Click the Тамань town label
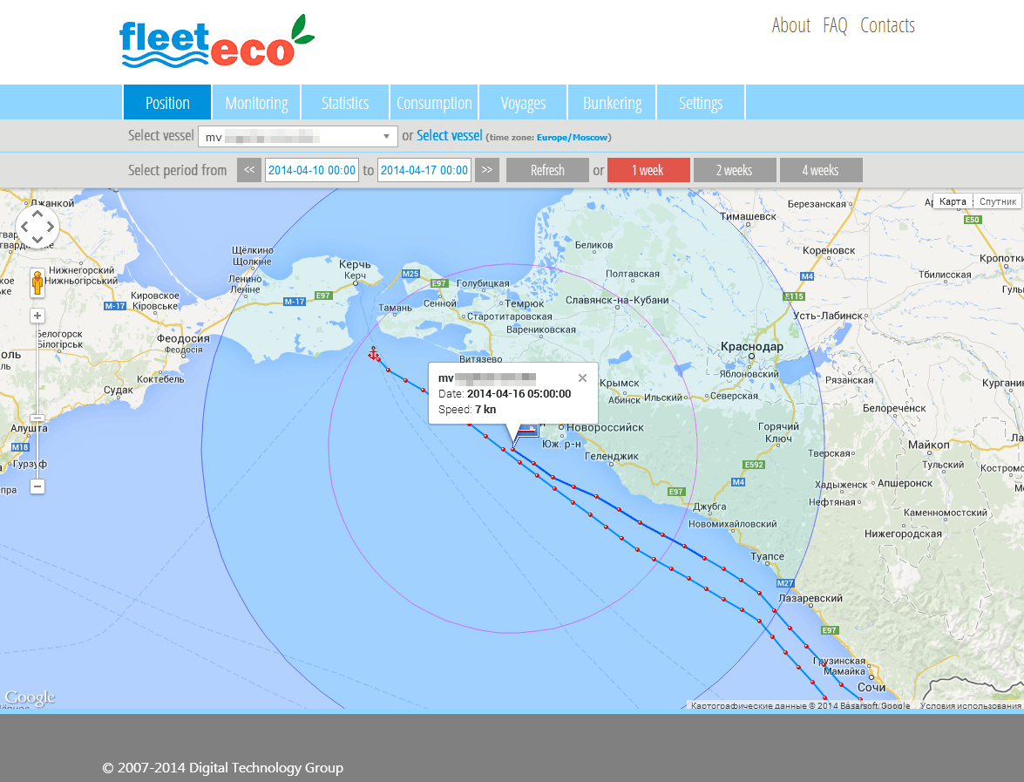Image resolution: width=1024 pixels, height=782 pixels. (395, 308)
